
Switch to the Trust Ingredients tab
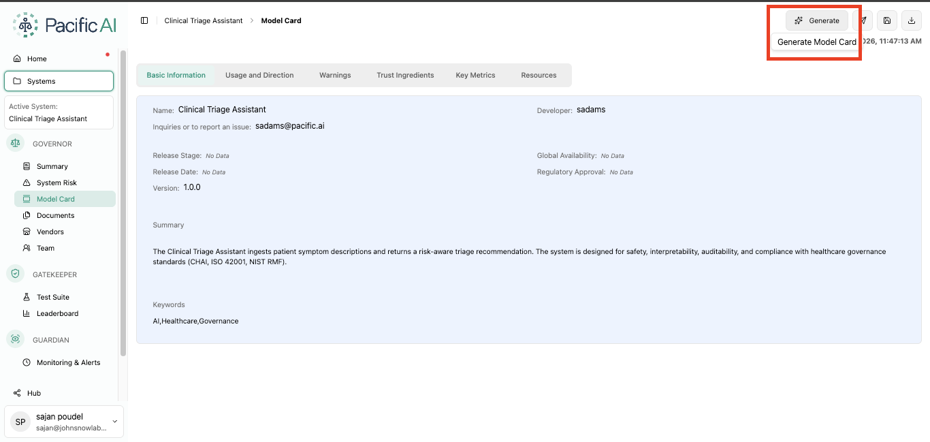point(405,75)
